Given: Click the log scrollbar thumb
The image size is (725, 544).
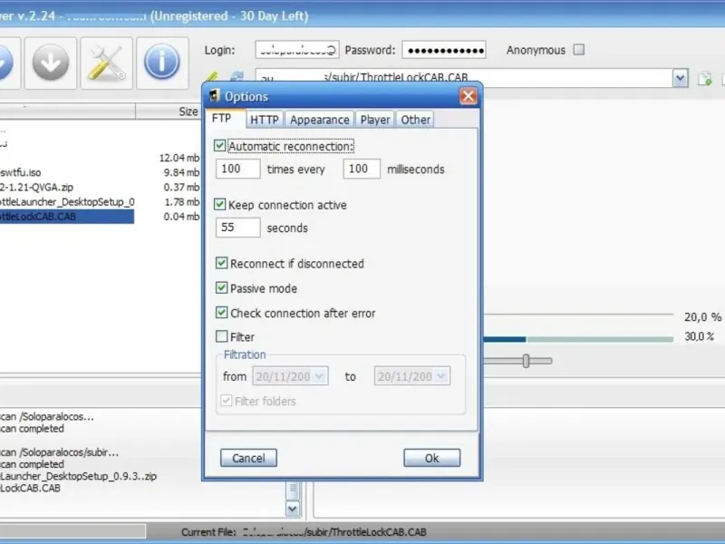Looking at the screenshot, I should 293,489.
